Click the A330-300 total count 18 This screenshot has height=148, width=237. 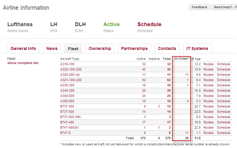tap(169, 85)
